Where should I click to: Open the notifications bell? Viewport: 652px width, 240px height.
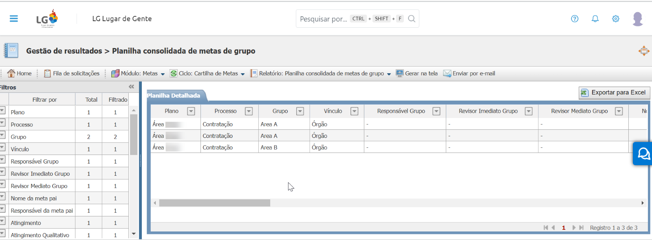[595, 19]
